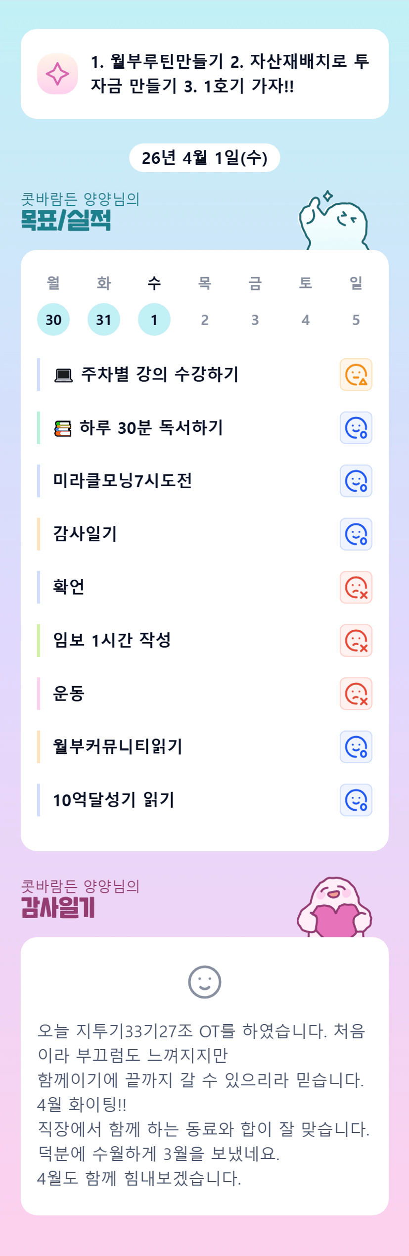Toggle the blue status face for 미라클모닝7시도전
Screen dimensions: 409x1256
[x=356, y=481]
